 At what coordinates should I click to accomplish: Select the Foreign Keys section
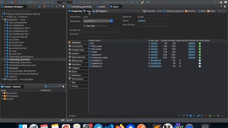click(x=78, y=50)
